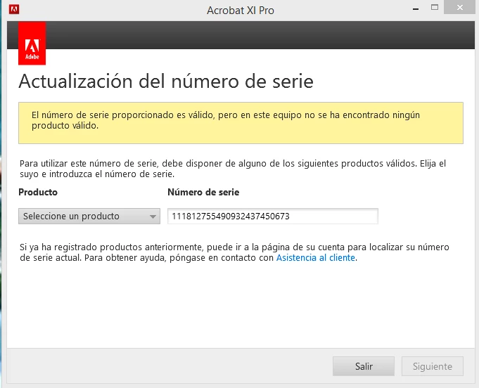
Task: Click the 'Acrobat XI Pro' window title
Action: (241, 11)
